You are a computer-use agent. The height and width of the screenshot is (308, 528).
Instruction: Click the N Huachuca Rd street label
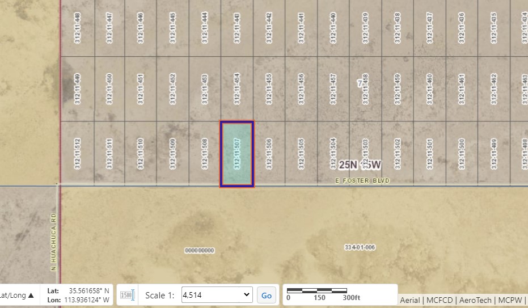pos(54,242)
